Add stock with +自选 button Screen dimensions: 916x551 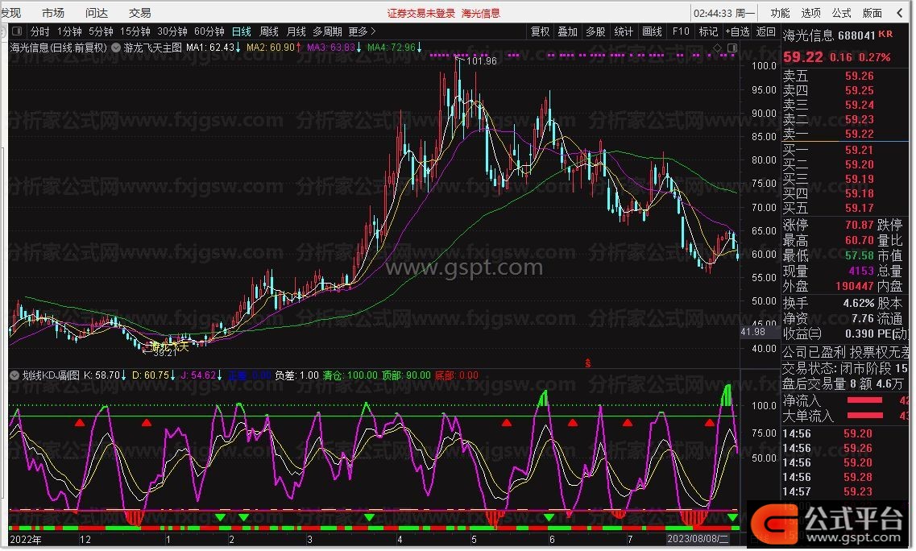pyautogui.click(x=737, y=31)
